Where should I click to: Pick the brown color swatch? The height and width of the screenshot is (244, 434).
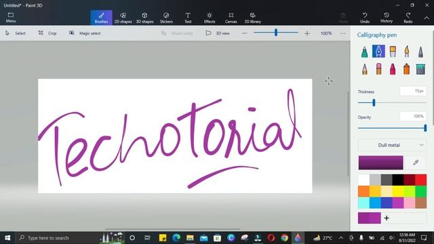(420, 203)
